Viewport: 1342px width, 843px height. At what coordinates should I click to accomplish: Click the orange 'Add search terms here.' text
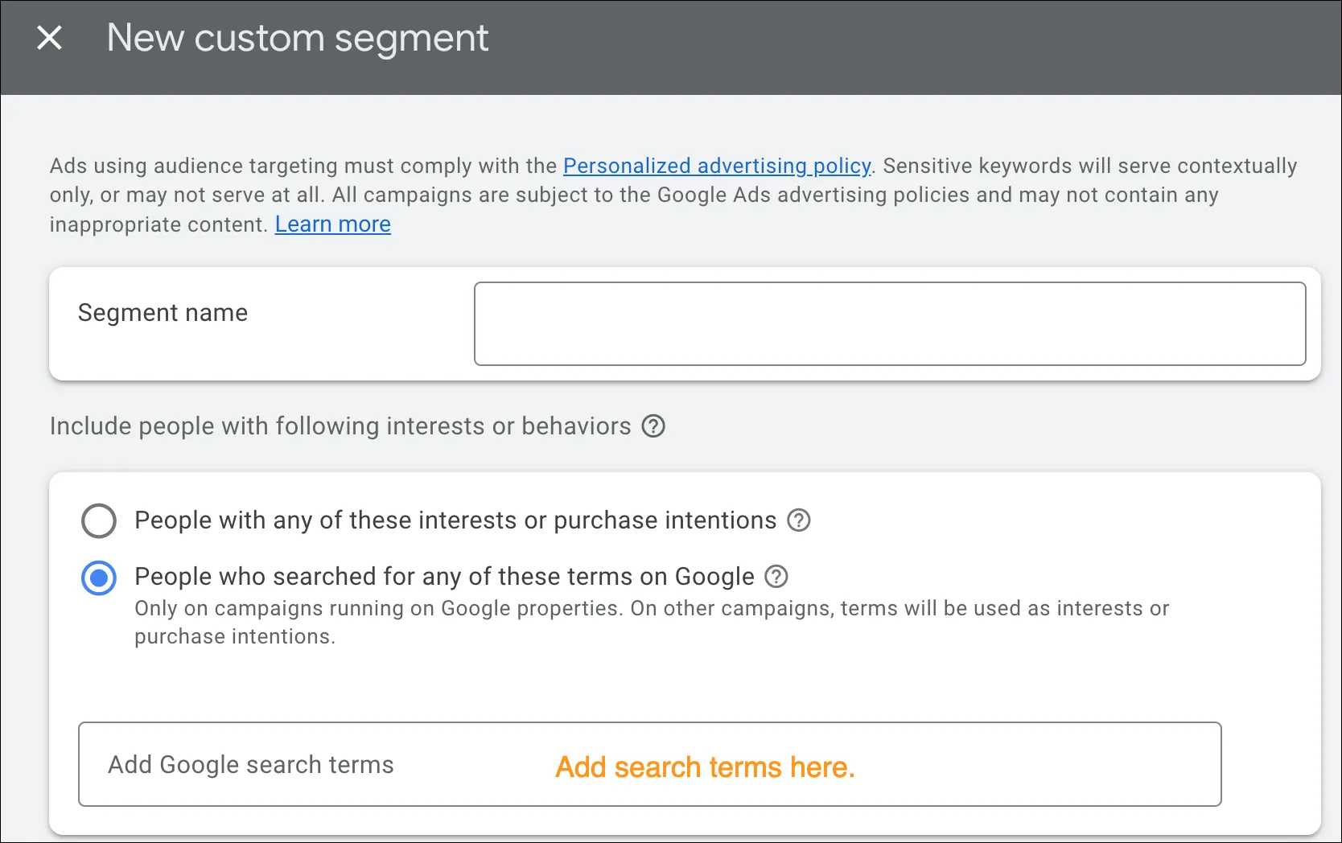click(x=705, y=767)
